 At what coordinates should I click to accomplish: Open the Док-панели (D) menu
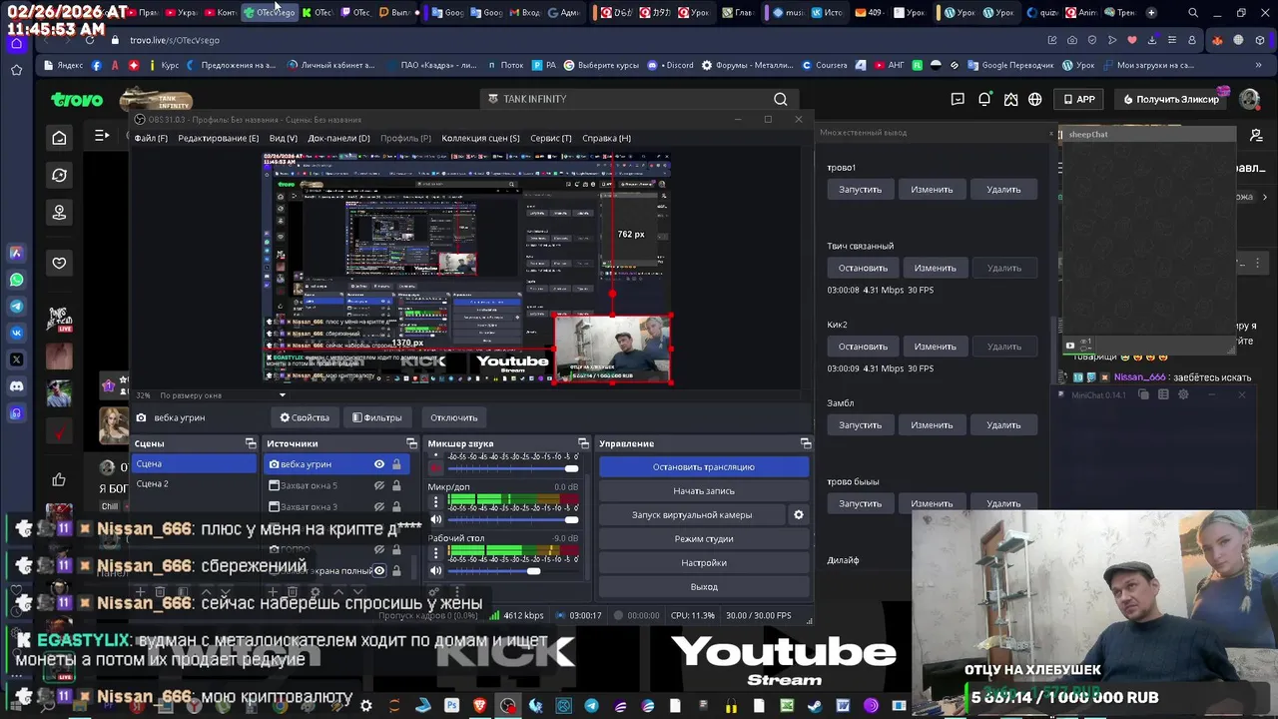338,138
